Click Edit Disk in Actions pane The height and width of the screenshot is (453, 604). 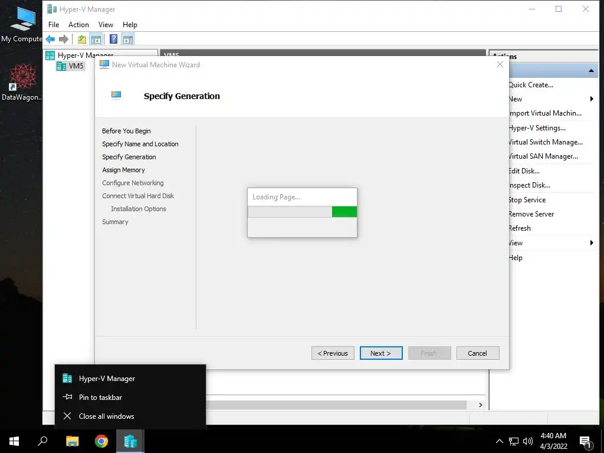pos(524,171)
